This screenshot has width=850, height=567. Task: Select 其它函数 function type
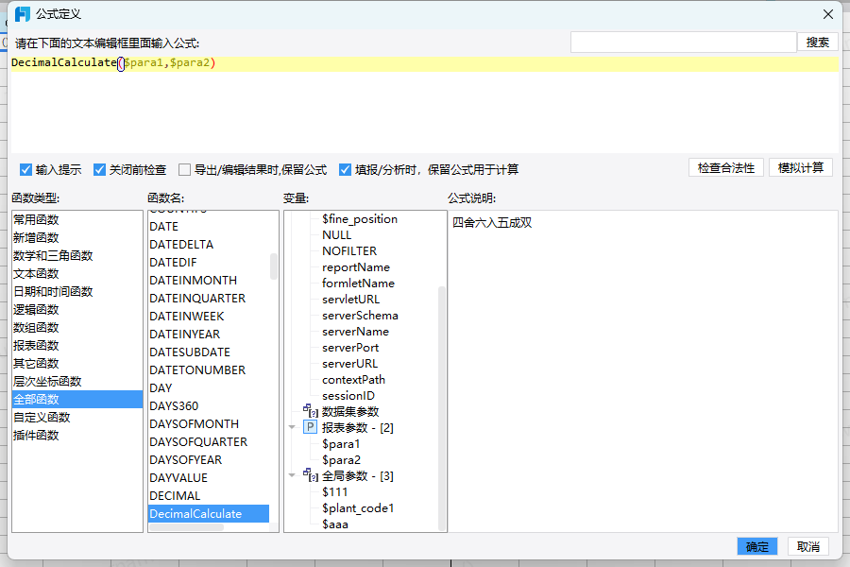pyautogui.click(x=77, y=363)
